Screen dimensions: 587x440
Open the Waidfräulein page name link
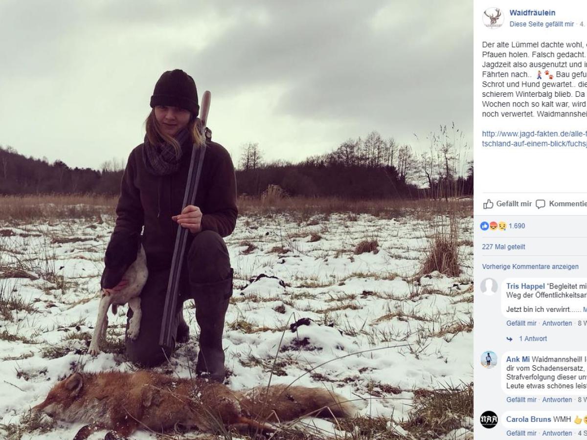(532, 13)
